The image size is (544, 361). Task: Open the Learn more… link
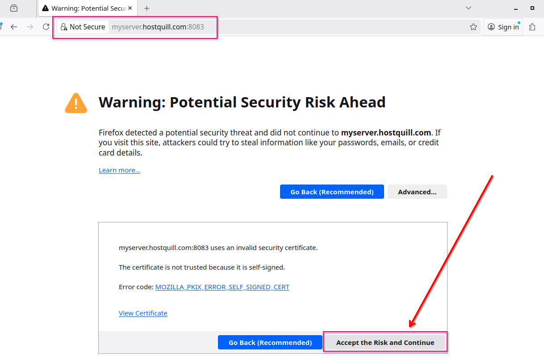[119, 170]
